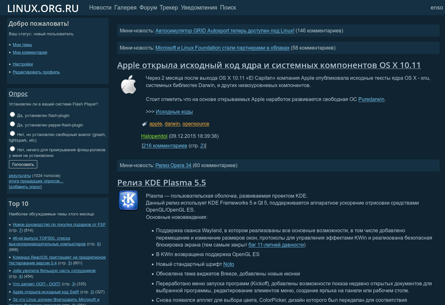Screen dimensions: 445x305
Task: Click the tag icon before apple tag
Action: point(144,124)
